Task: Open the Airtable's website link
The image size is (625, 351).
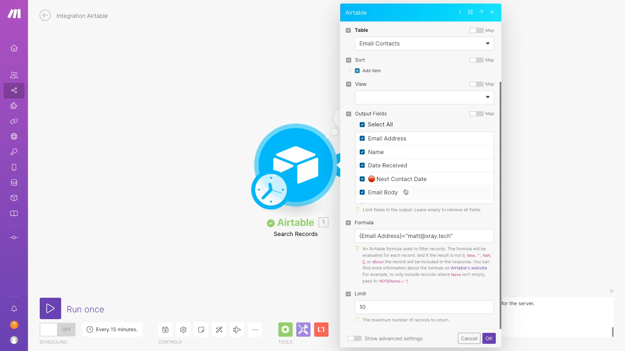Action: click(x=469, y=268)
